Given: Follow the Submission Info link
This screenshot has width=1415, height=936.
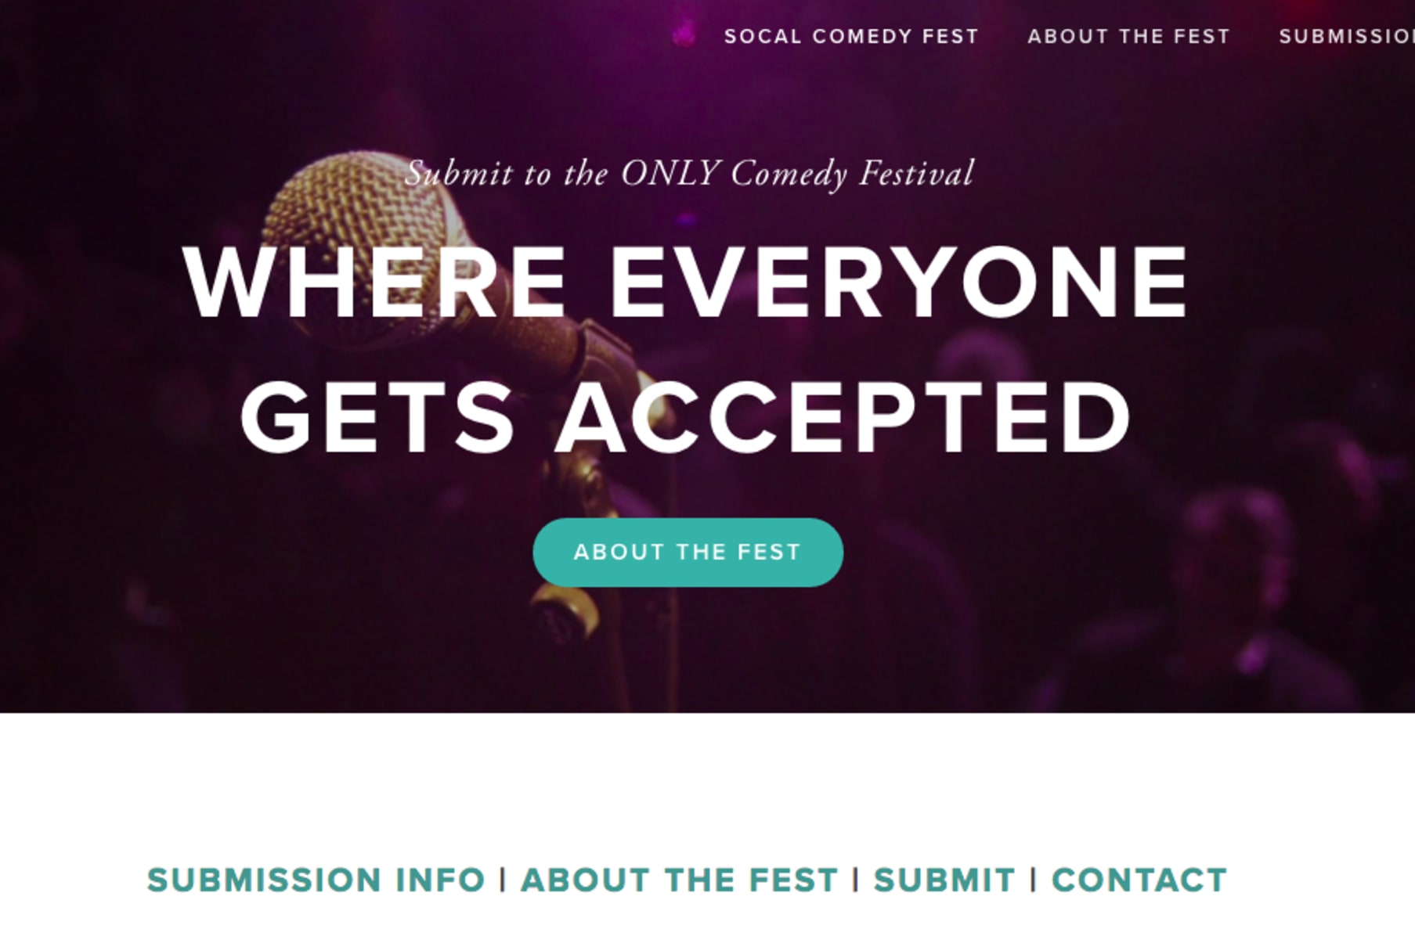Looking at the screenshot, I should point(316,880).
